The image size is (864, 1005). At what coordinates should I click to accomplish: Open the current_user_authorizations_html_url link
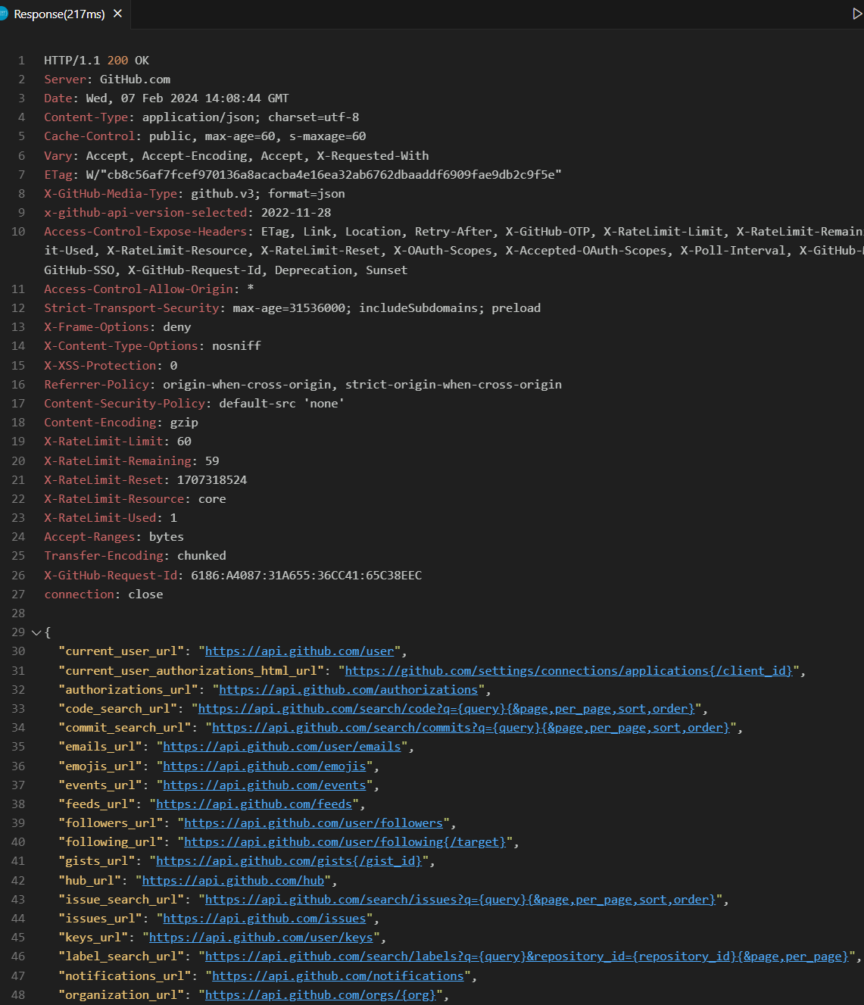click(x=569, y=670)
